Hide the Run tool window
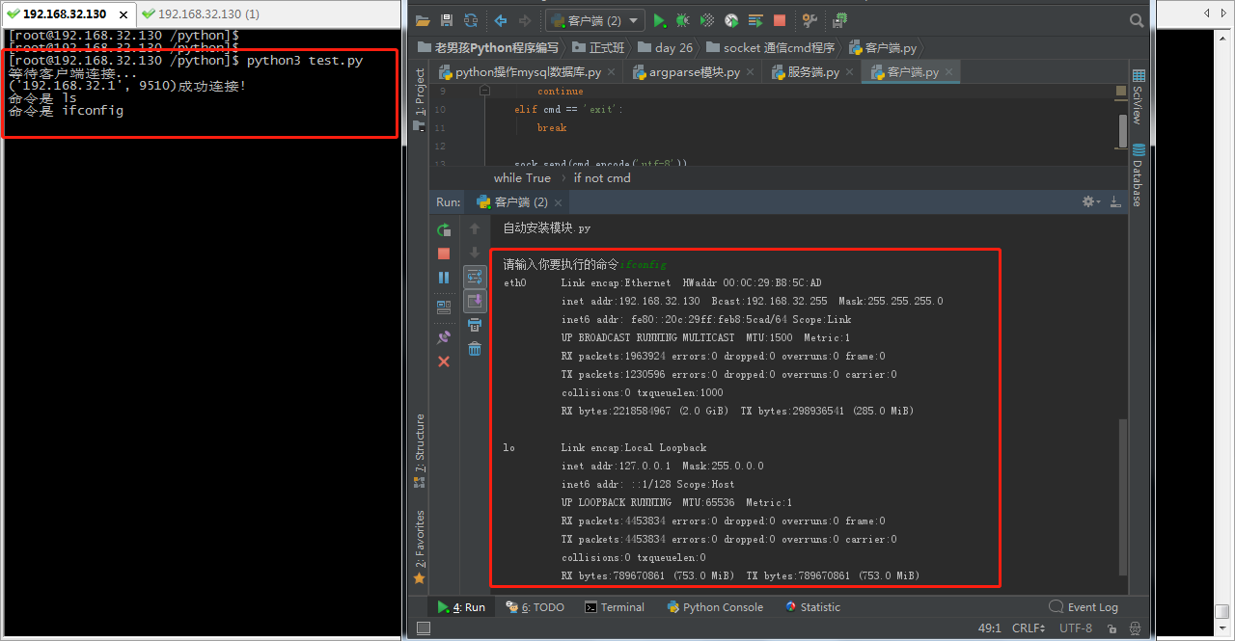Screen dimensions: 1235x641 (x=1116, y=201)
